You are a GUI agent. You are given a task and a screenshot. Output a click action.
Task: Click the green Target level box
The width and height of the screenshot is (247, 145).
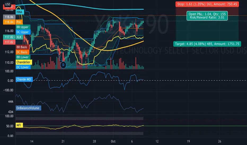click(x=207, y=44)
